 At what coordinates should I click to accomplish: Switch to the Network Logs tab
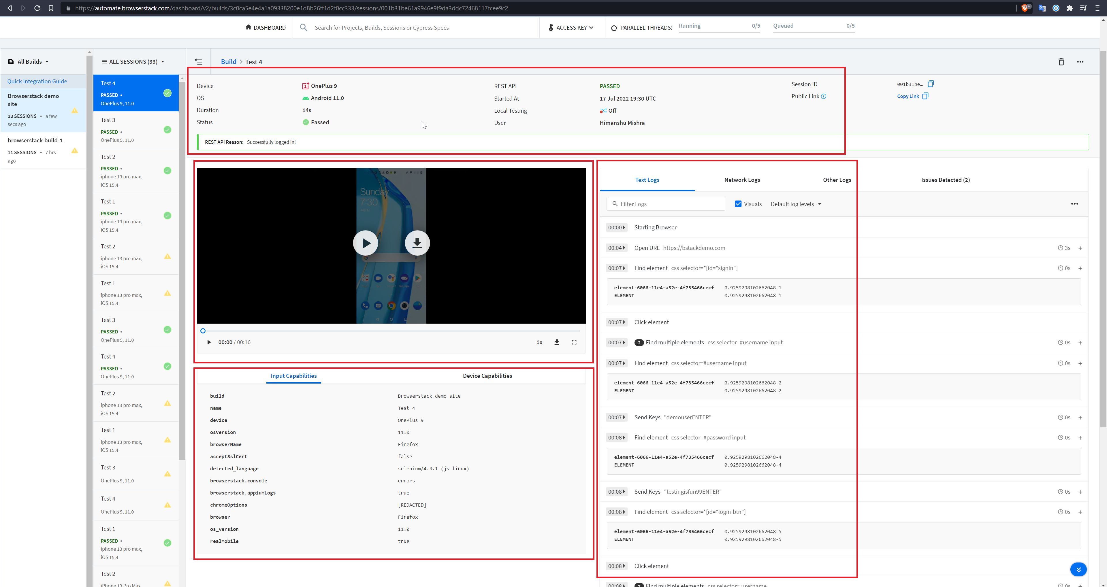point(742,180)
